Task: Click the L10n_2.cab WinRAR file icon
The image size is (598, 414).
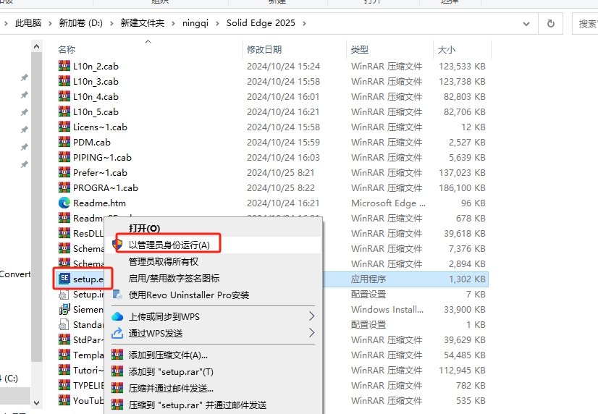Action: pos(64,66)
